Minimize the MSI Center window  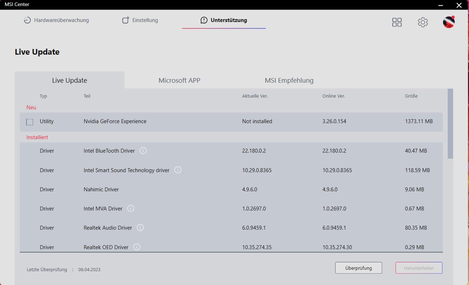click(441, 5)
